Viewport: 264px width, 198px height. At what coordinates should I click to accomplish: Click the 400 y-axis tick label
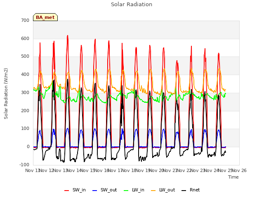tap(25, 74)
